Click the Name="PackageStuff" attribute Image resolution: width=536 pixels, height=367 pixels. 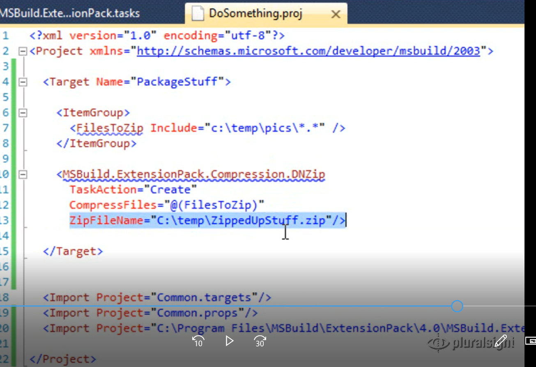[x=160, y=82]
